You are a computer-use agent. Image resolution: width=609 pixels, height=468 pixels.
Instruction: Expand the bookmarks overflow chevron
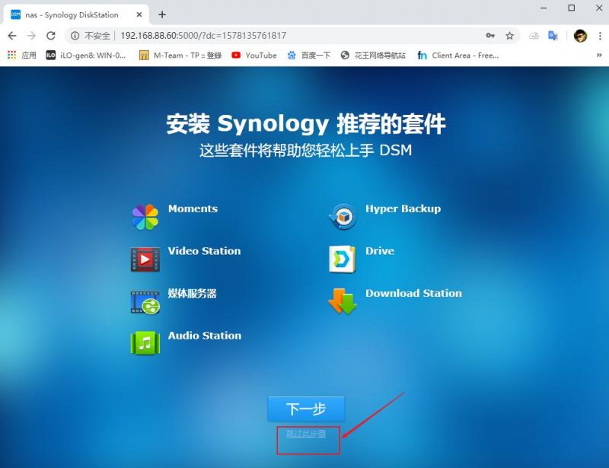pyautogui.click(x=599, y=55)
